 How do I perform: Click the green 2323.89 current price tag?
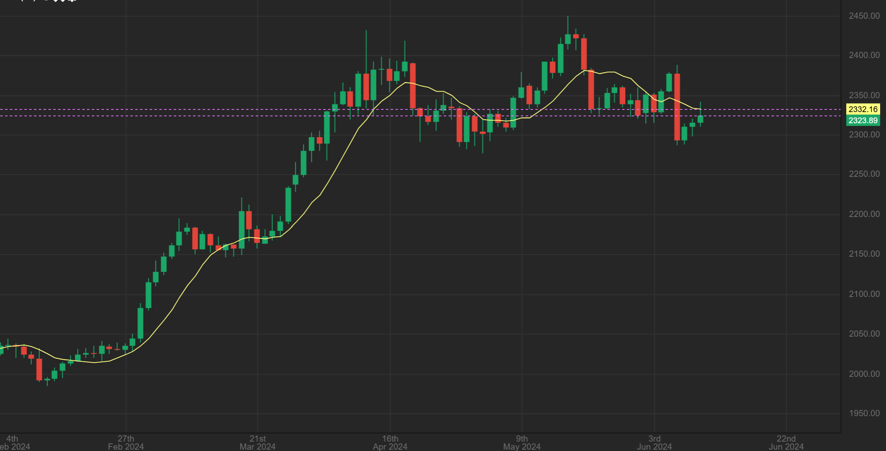tap(863, 121)
